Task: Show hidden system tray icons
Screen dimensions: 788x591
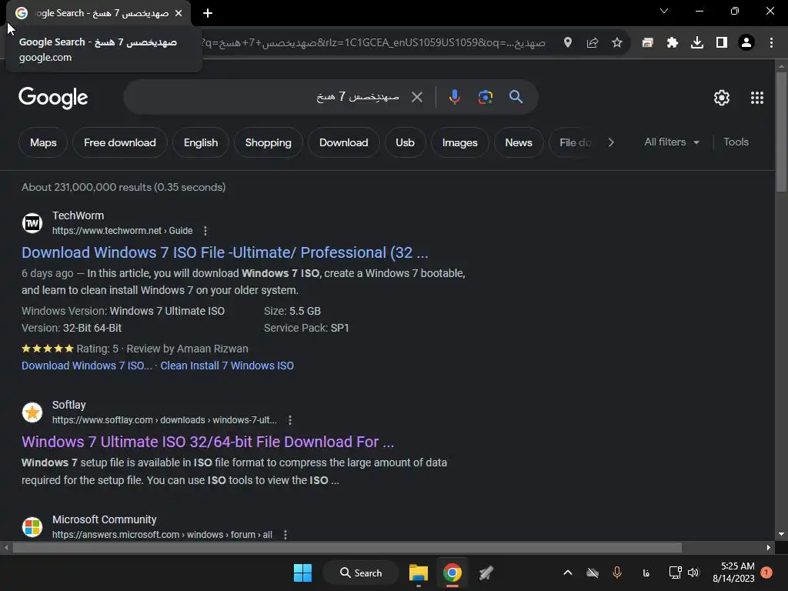Action: (568, 573)
